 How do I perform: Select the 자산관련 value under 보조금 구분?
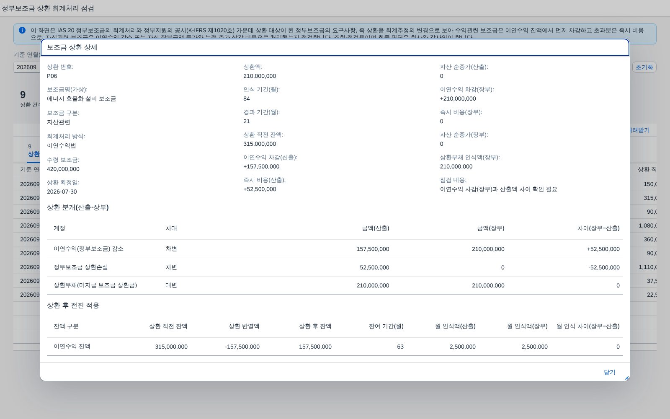click(59, 122)
